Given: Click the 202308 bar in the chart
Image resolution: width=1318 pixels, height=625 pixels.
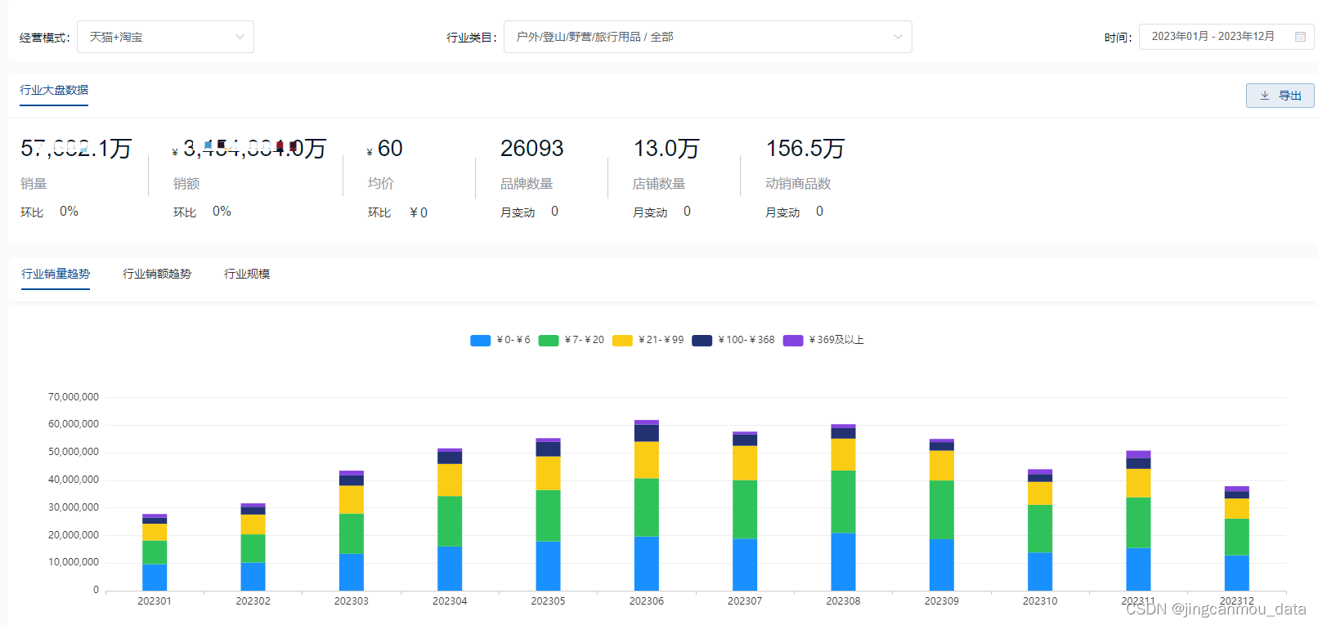Looking at the screenshot, I should (x=843, y=507).
